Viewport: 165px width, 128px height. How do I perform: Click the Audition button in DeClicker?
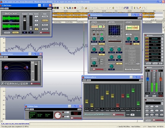(7, 33)
